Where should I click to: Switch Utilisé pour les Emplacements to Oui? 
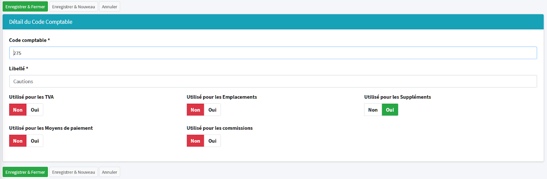(x=212, y=110)
